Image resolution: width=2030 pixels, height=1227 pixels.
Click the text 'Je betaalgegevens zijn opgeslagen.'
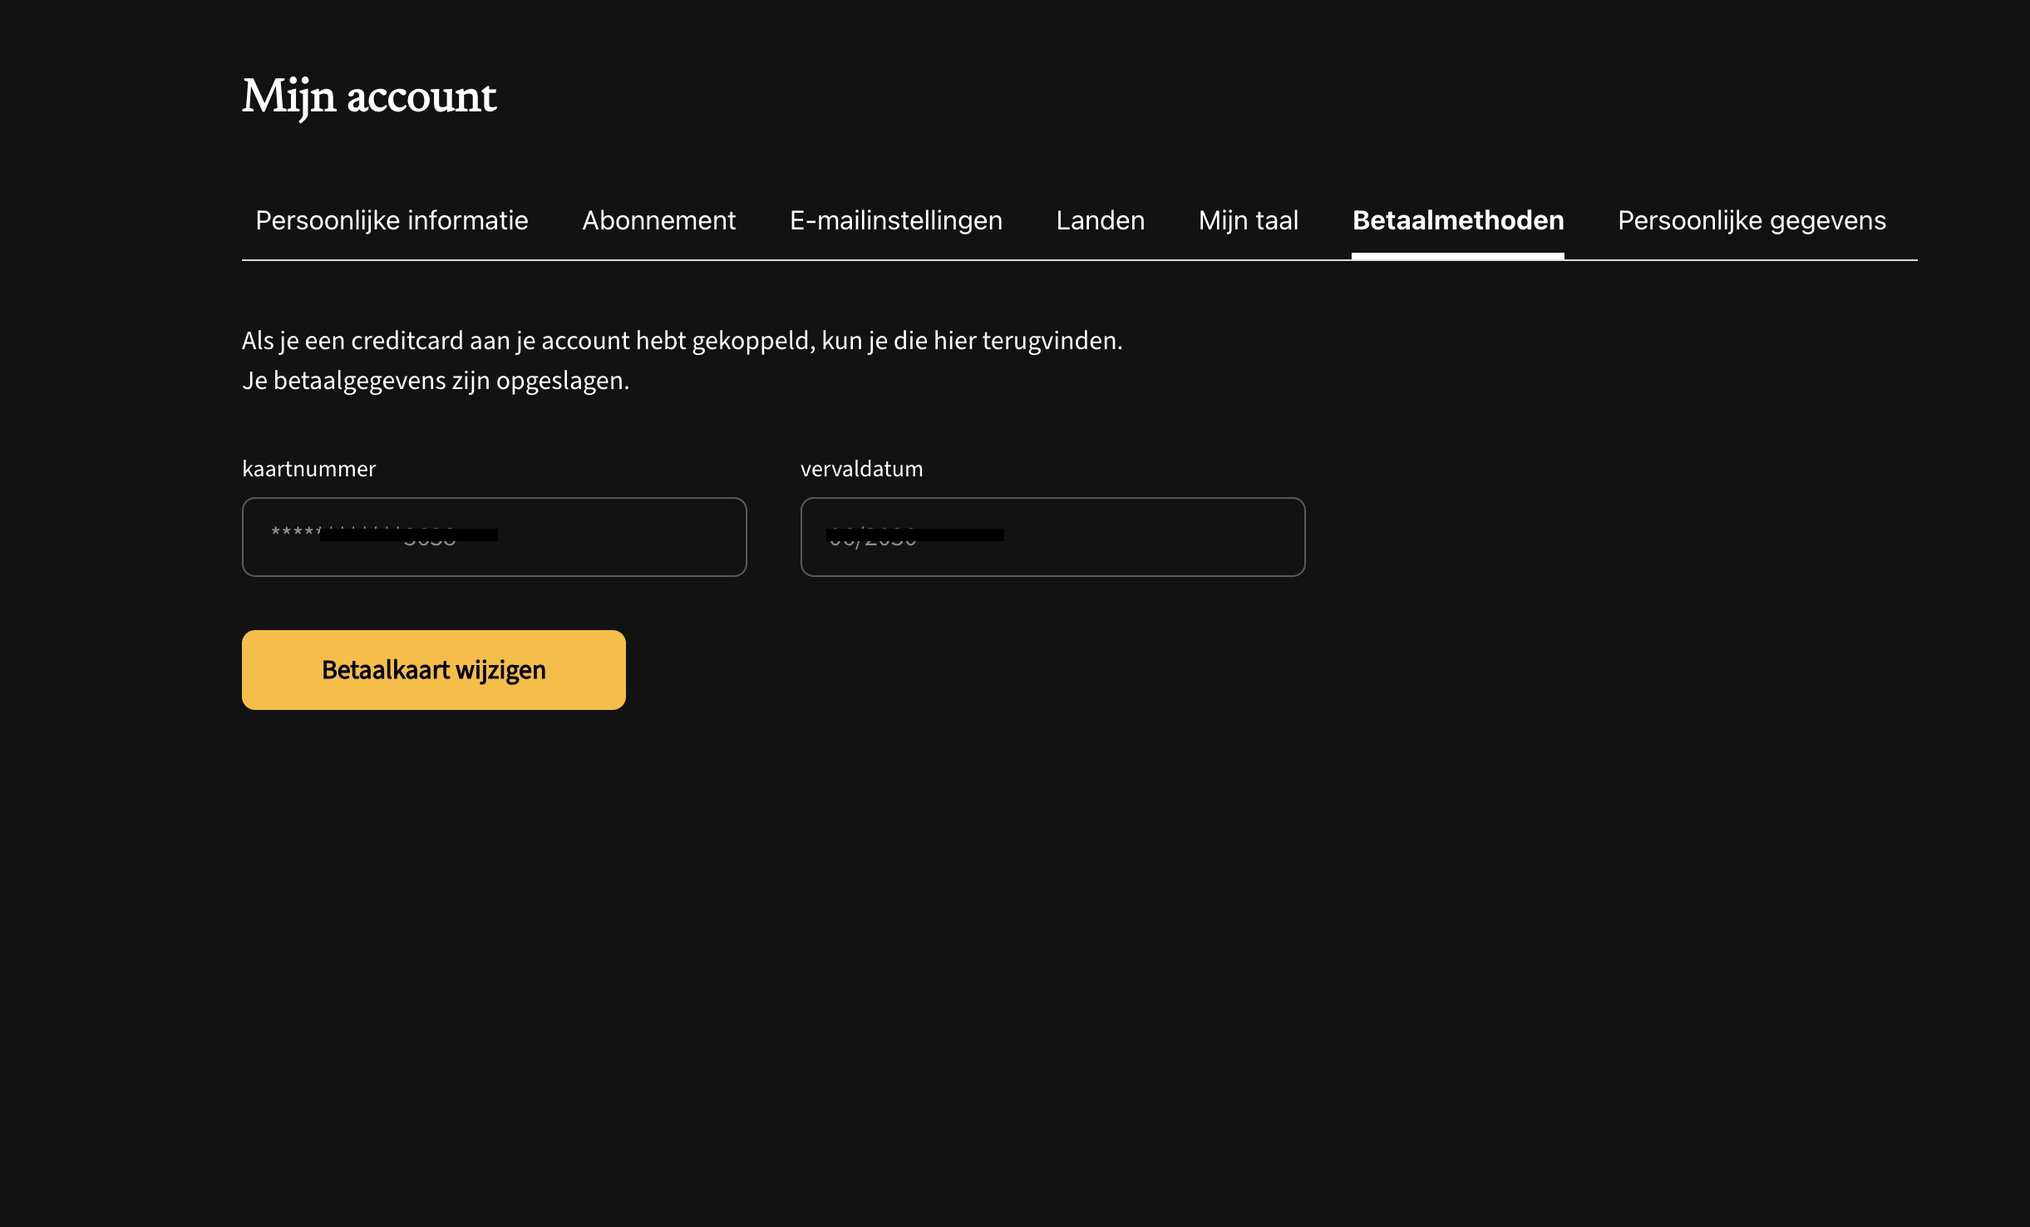[436, 381]
